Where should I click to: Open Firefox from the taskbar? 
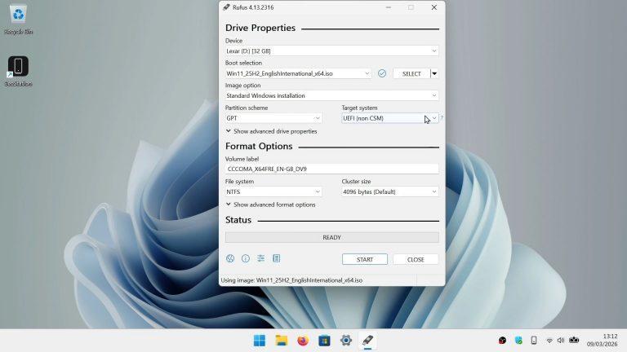(x=303, y=341)
